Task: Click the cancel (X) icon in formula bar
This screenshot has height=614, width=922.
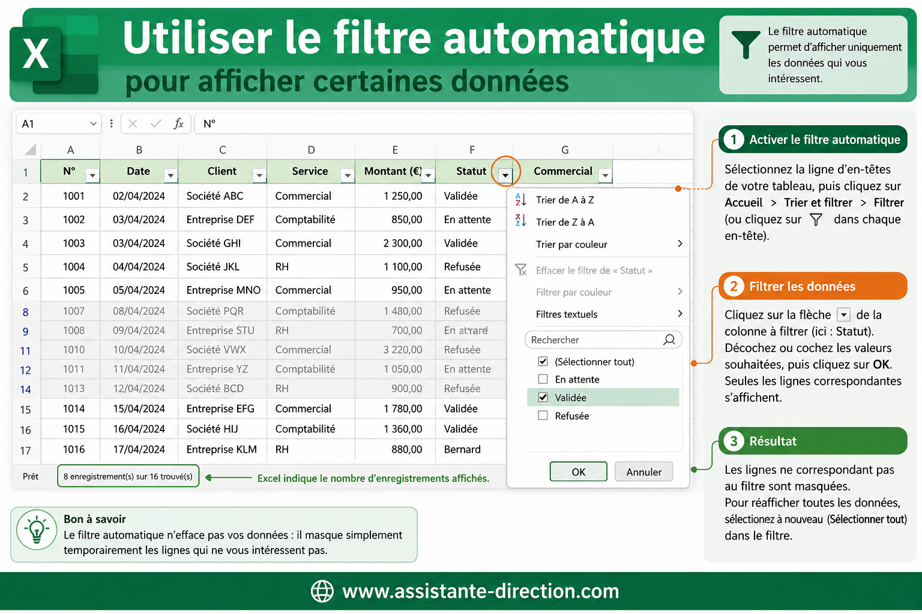Action: coord(133,124)
